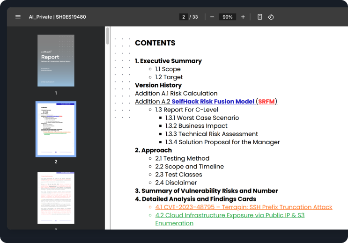
Task: Click the fit to page icon
Action: click(260, 17)
